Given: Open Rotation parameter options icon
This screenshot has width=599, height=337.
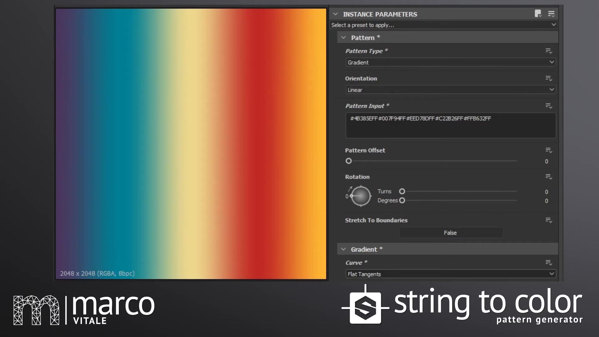Looking at the screenshot, I should tap(549, 177).
